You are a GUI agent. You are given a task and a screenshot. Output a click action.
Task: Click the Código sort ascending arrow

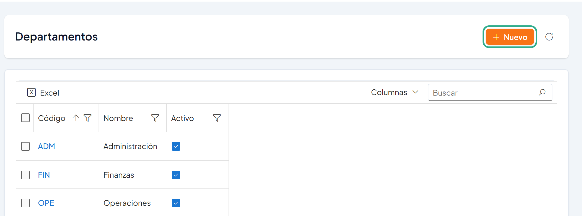tap(76, 118)
